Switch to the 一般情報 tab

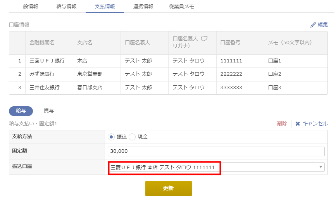(x=28, y=7)
